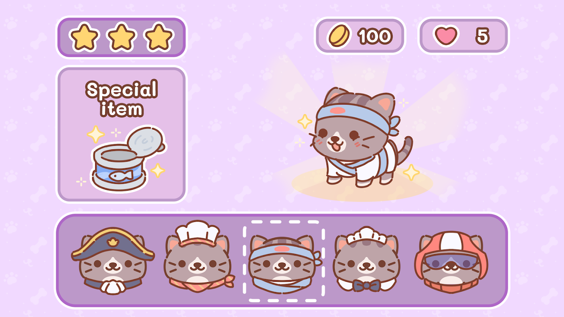Tap the gold coin icon
Screen dimensions: 564x317
click(340, 36)
